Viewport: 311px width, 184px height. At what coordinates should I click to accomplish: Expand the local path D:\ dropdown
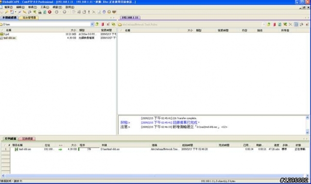click(x=92, y=24)
